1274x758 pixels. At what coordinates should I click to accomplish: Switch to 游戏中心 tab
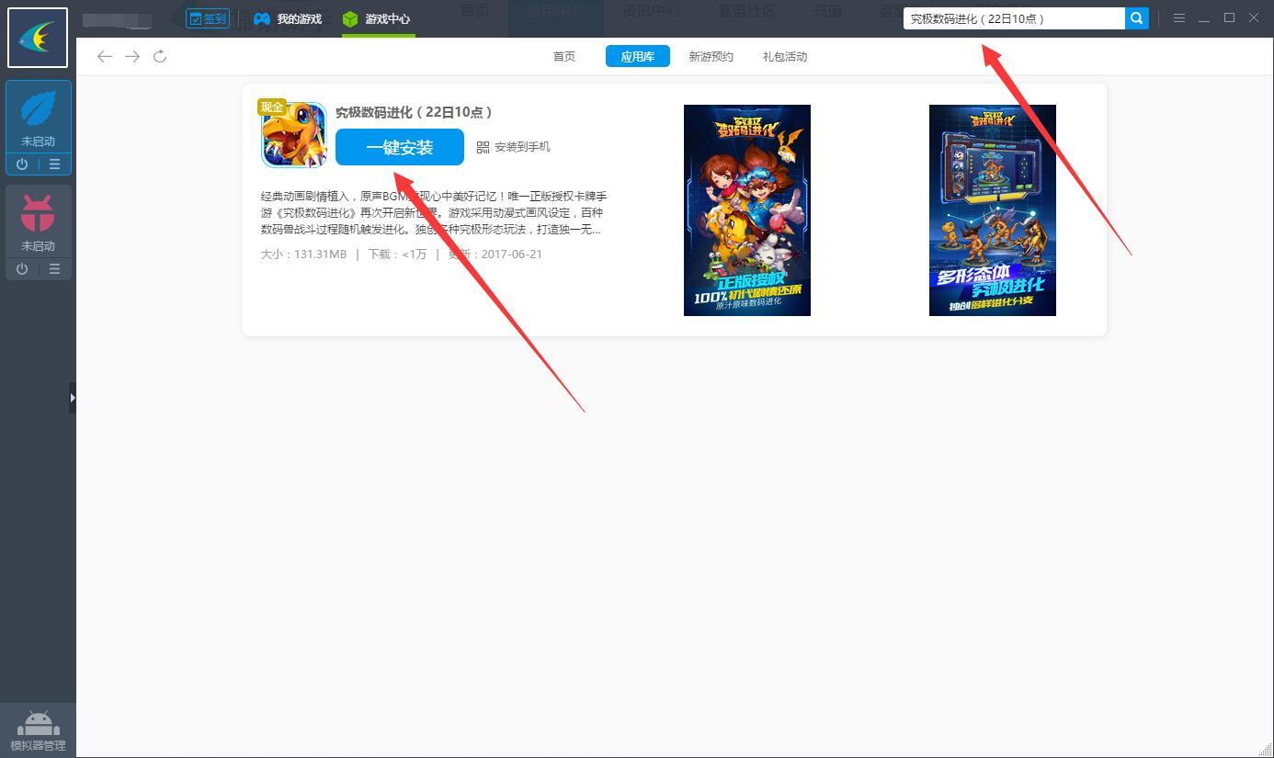coord(377,18)
